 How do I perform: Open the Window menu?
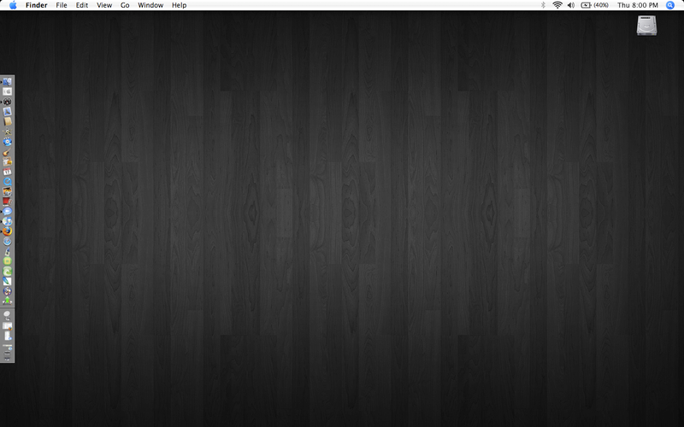[150, 5]
